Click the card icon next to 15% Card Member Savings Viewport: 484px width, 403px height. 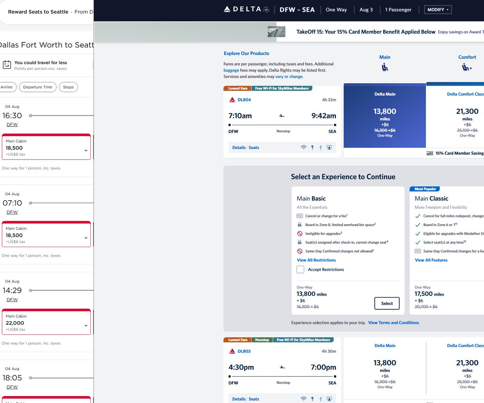430,153
